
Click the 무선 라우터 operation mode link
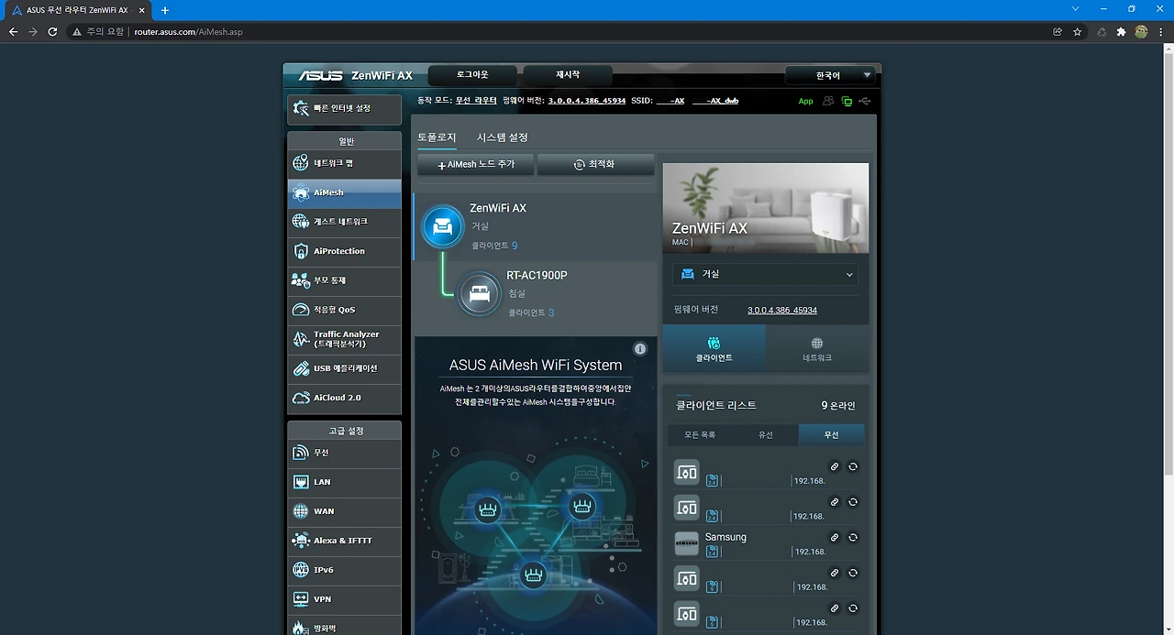click(x=476, y=101)
